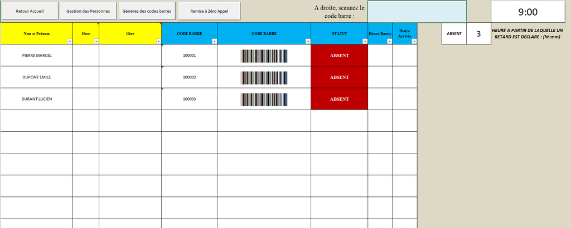Open the second libre column filter dropdown

coord(159,41)
